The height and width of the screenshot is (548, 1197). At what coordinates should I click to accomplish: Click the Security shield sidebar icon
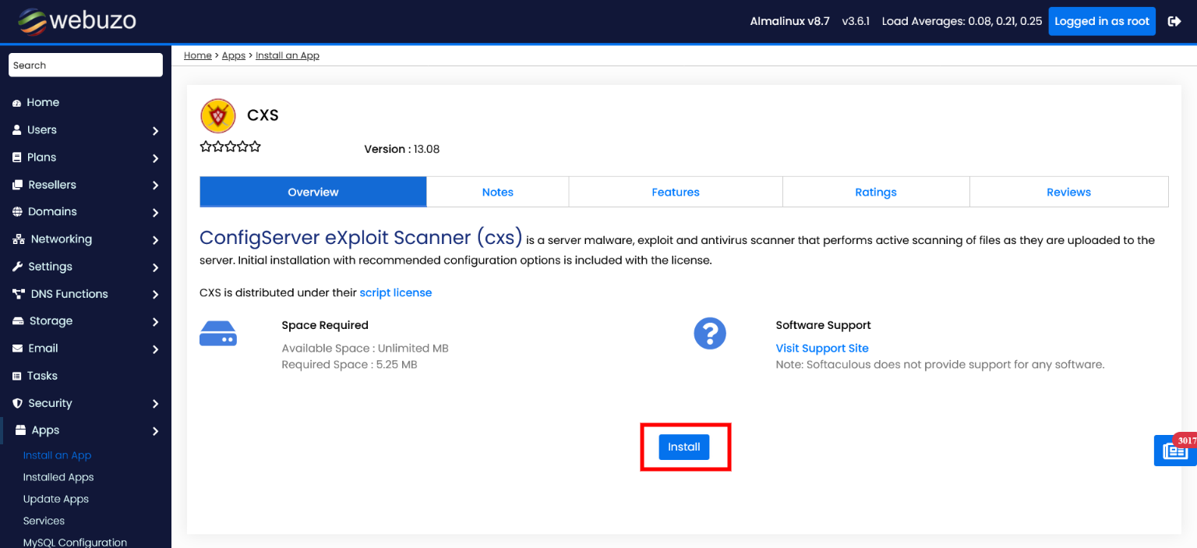(17, 403)
